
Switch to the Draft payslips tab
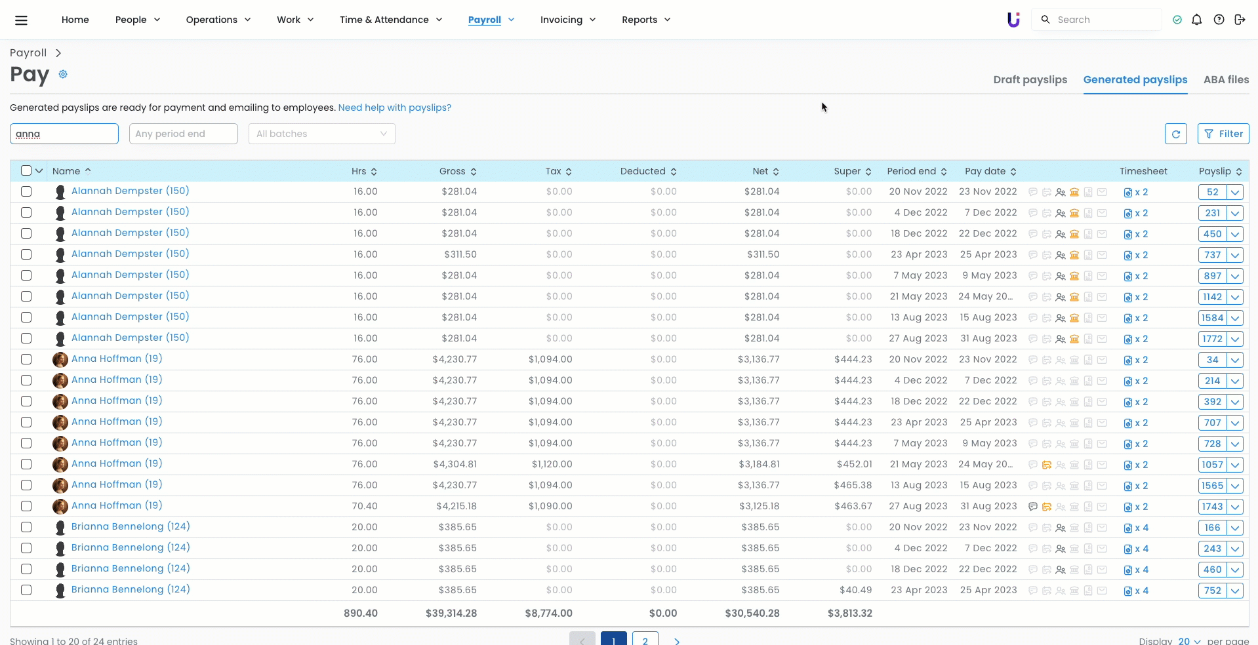click(1030, 79)
